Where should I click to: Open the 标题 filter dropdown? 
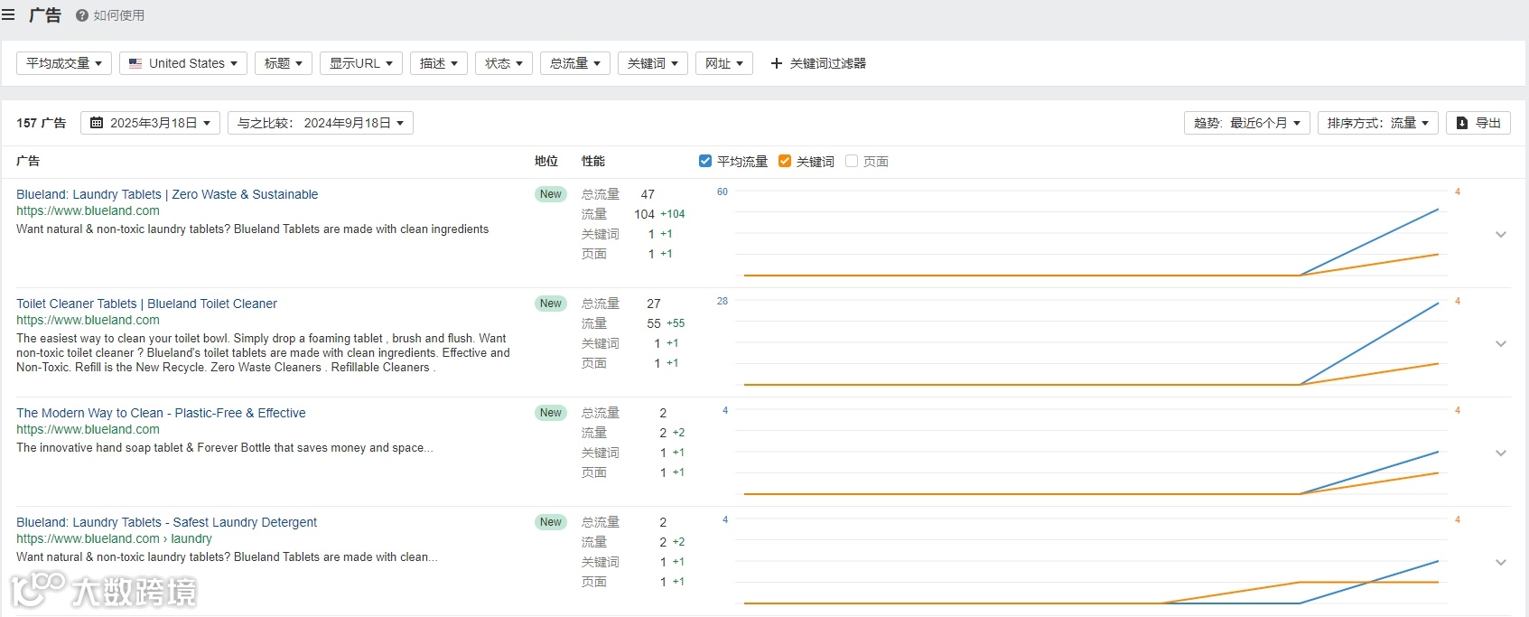284,63
